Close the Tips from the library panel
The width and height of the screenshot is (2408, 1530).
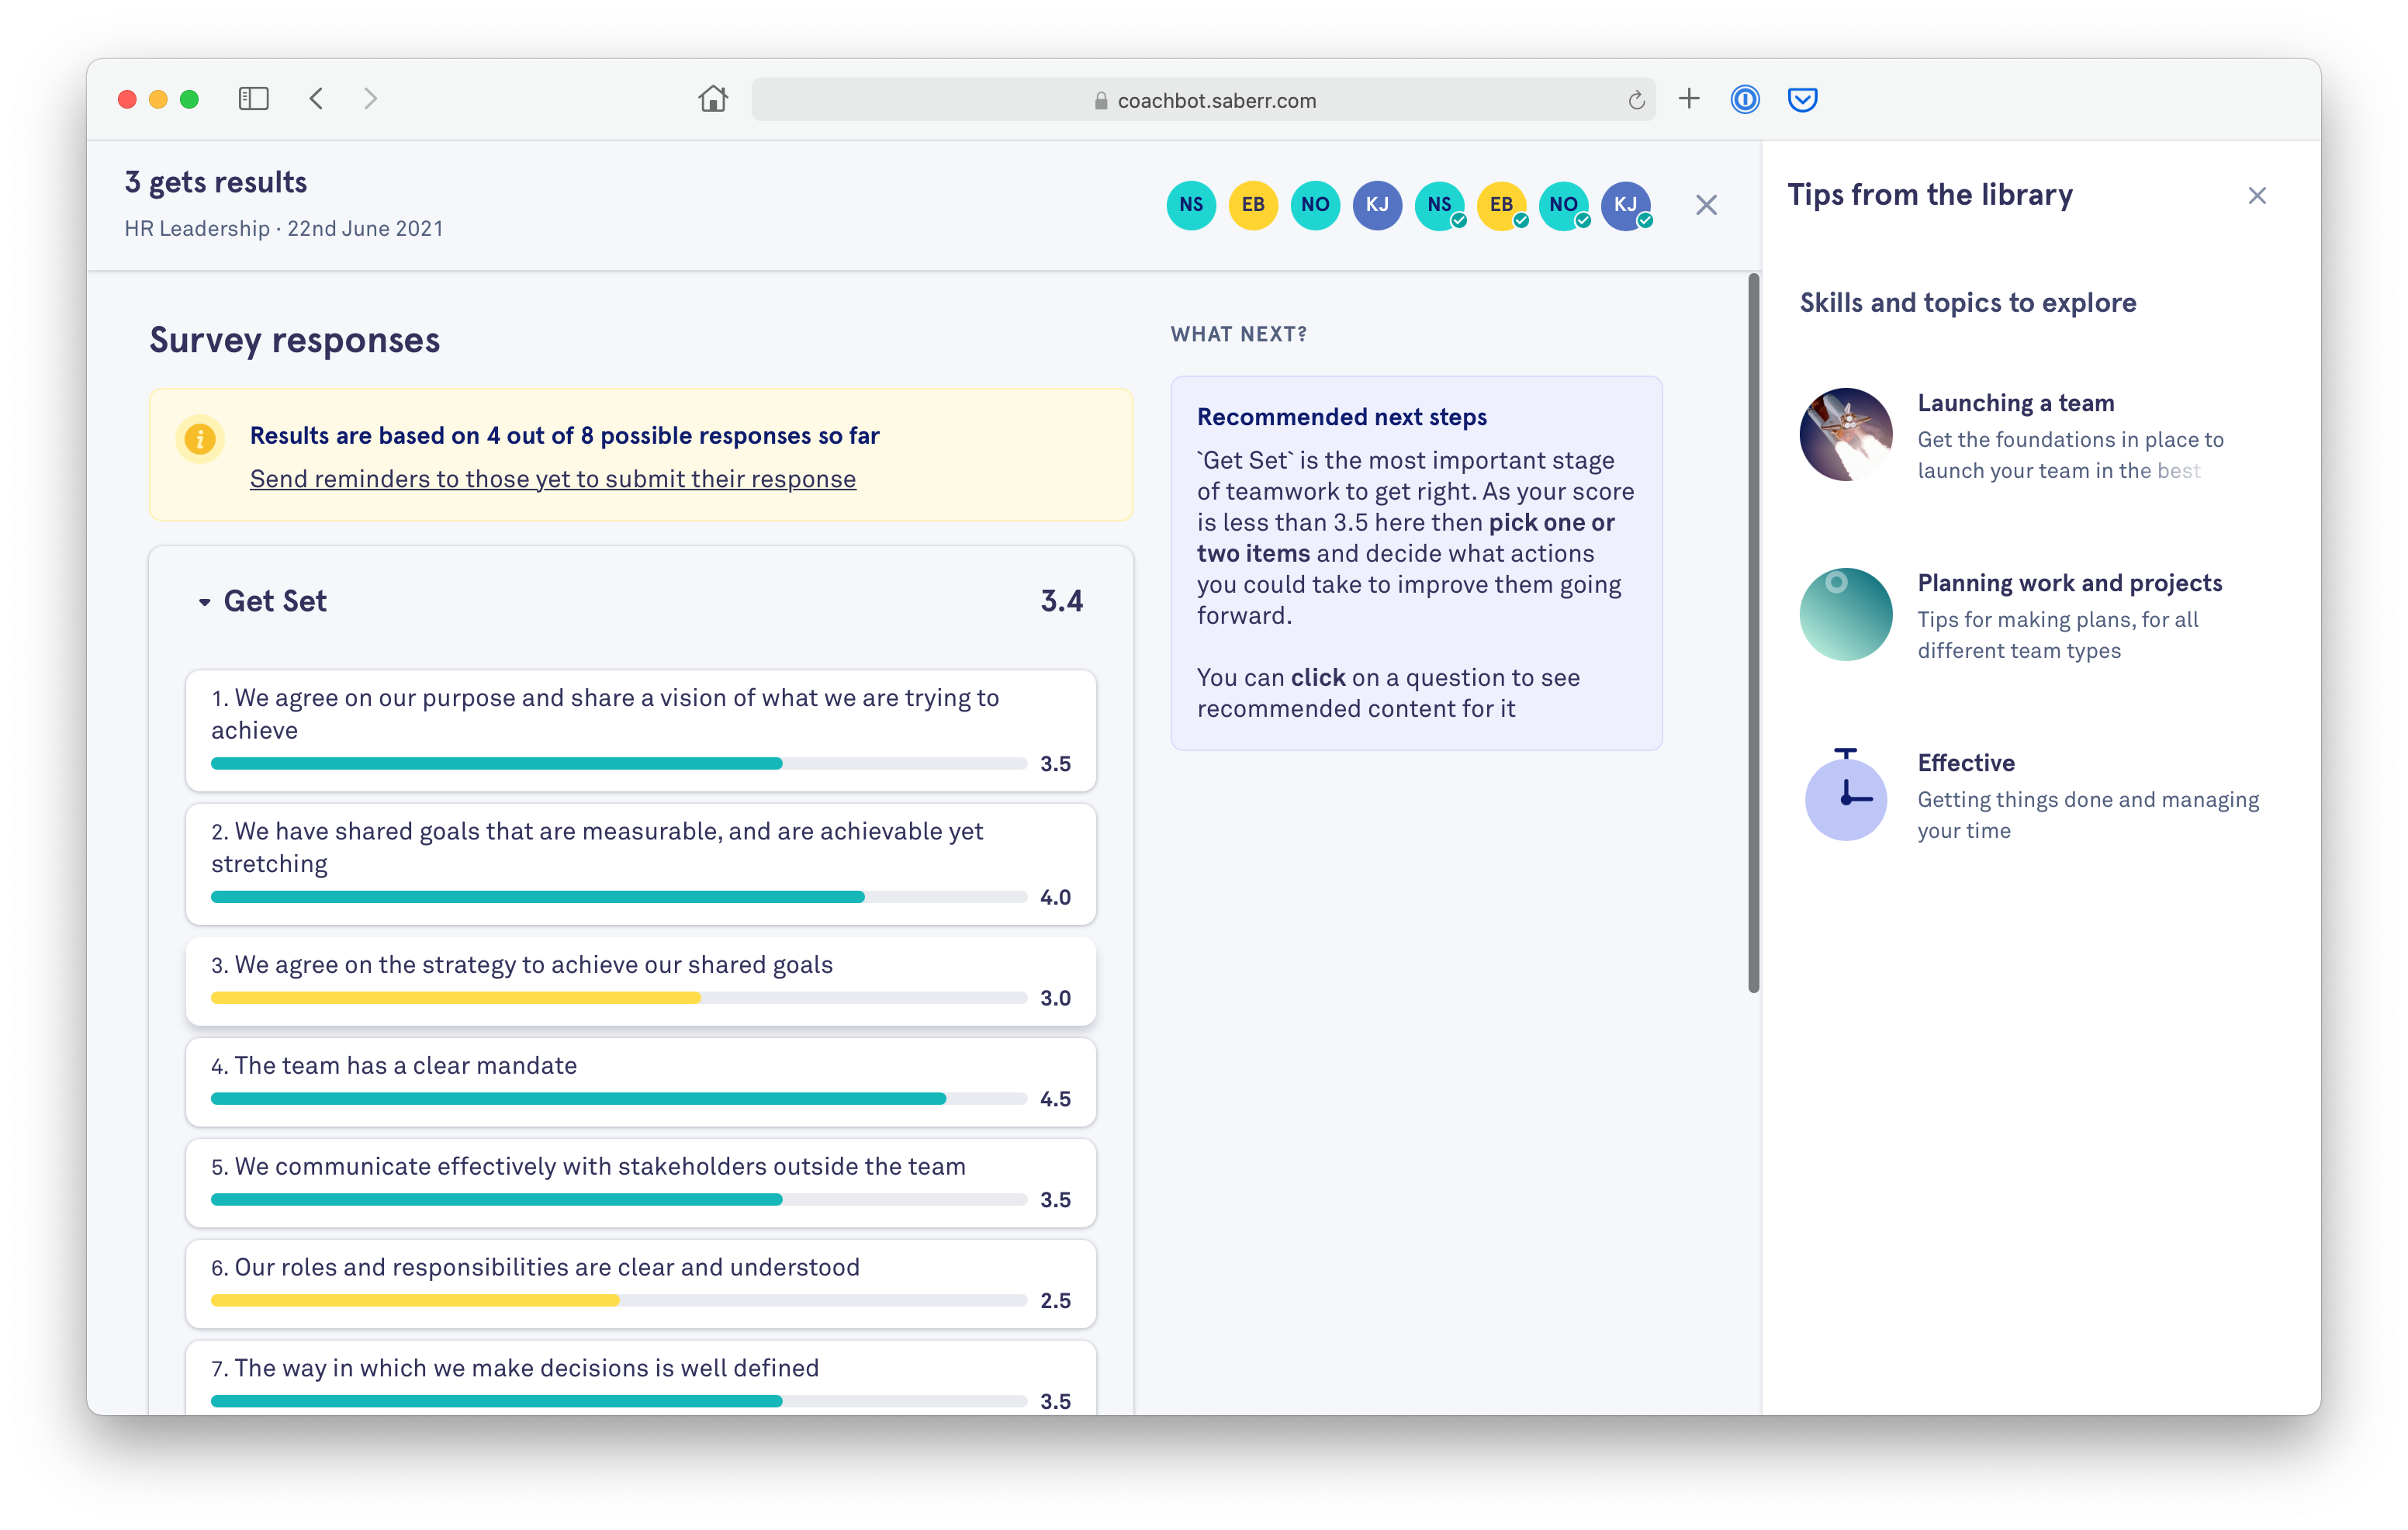coord(2257,196)
